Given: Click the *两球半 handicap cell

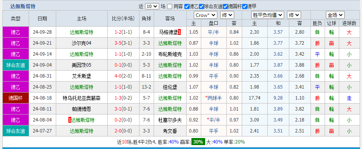Looking at the screenshot, I should tap(213, 98).
